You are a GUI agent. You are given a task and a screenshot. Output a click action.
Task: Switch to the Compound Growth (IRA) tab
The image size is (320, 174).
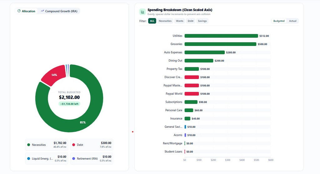(x=59, y=11)
